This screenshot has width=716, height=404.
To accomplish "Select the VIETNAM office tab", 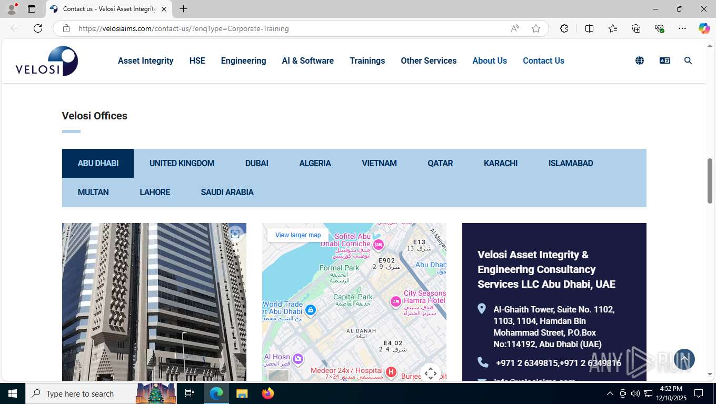I will [379, 163].
